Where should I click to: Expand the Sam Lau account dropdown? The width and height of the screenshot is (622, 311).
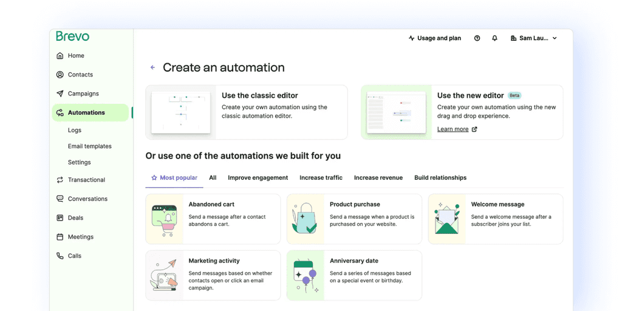[x=534, y=38]
